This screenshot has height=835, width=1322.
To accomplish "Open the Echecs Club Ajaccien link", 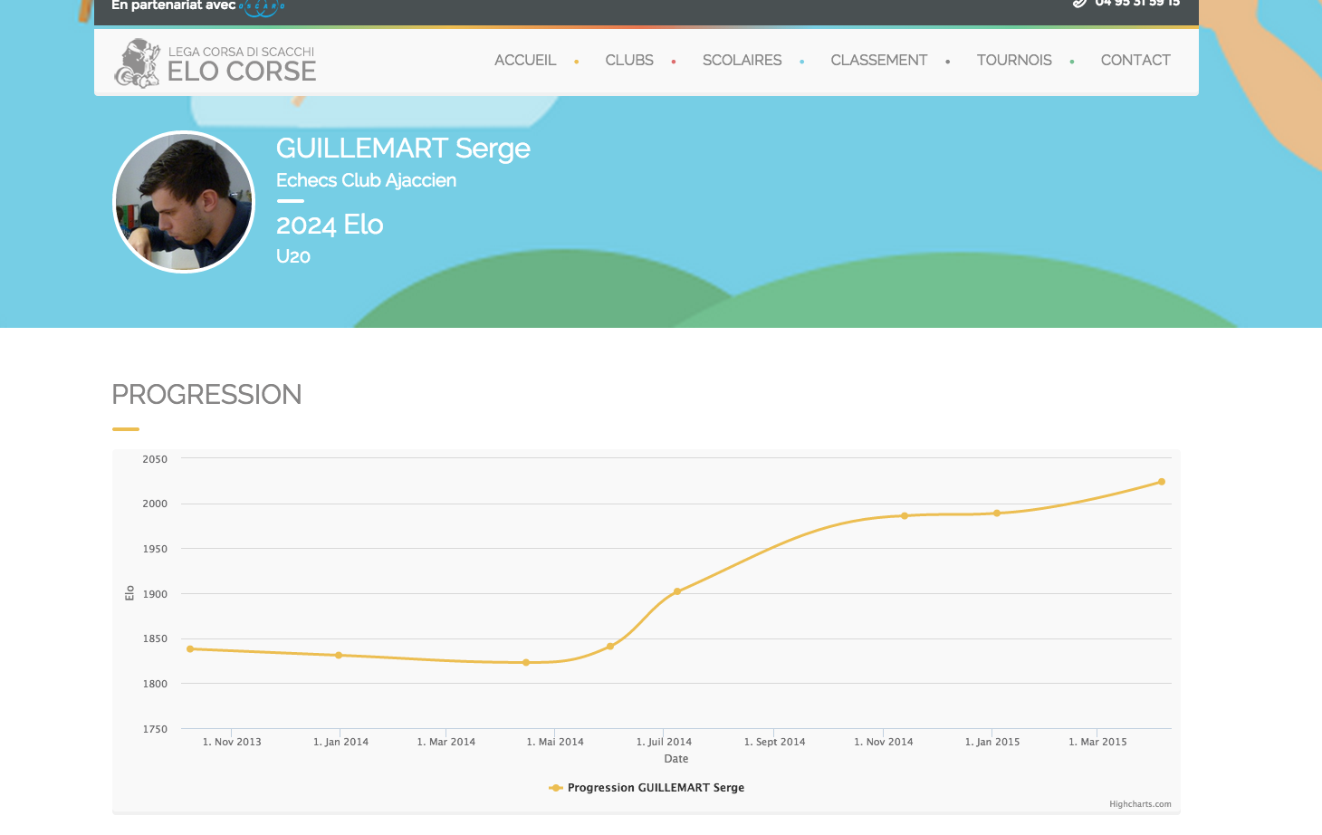I will (x=366, y=180).
